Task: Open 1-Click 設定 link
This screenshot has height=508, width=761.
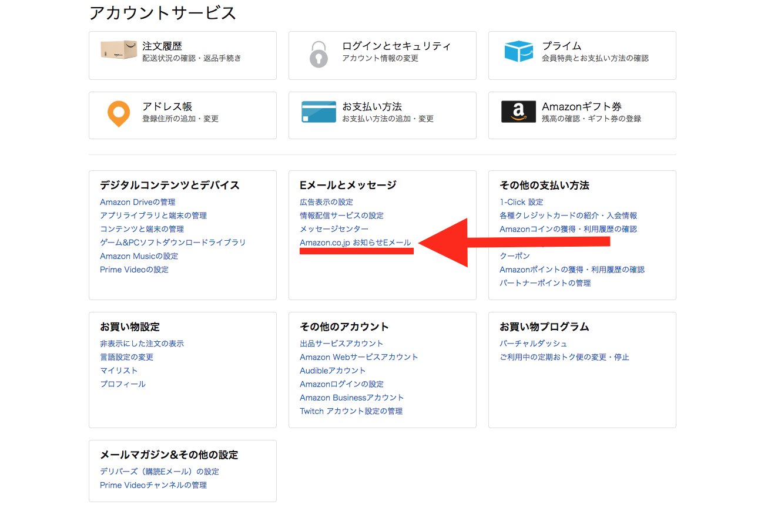Action: tap(521, 202)
